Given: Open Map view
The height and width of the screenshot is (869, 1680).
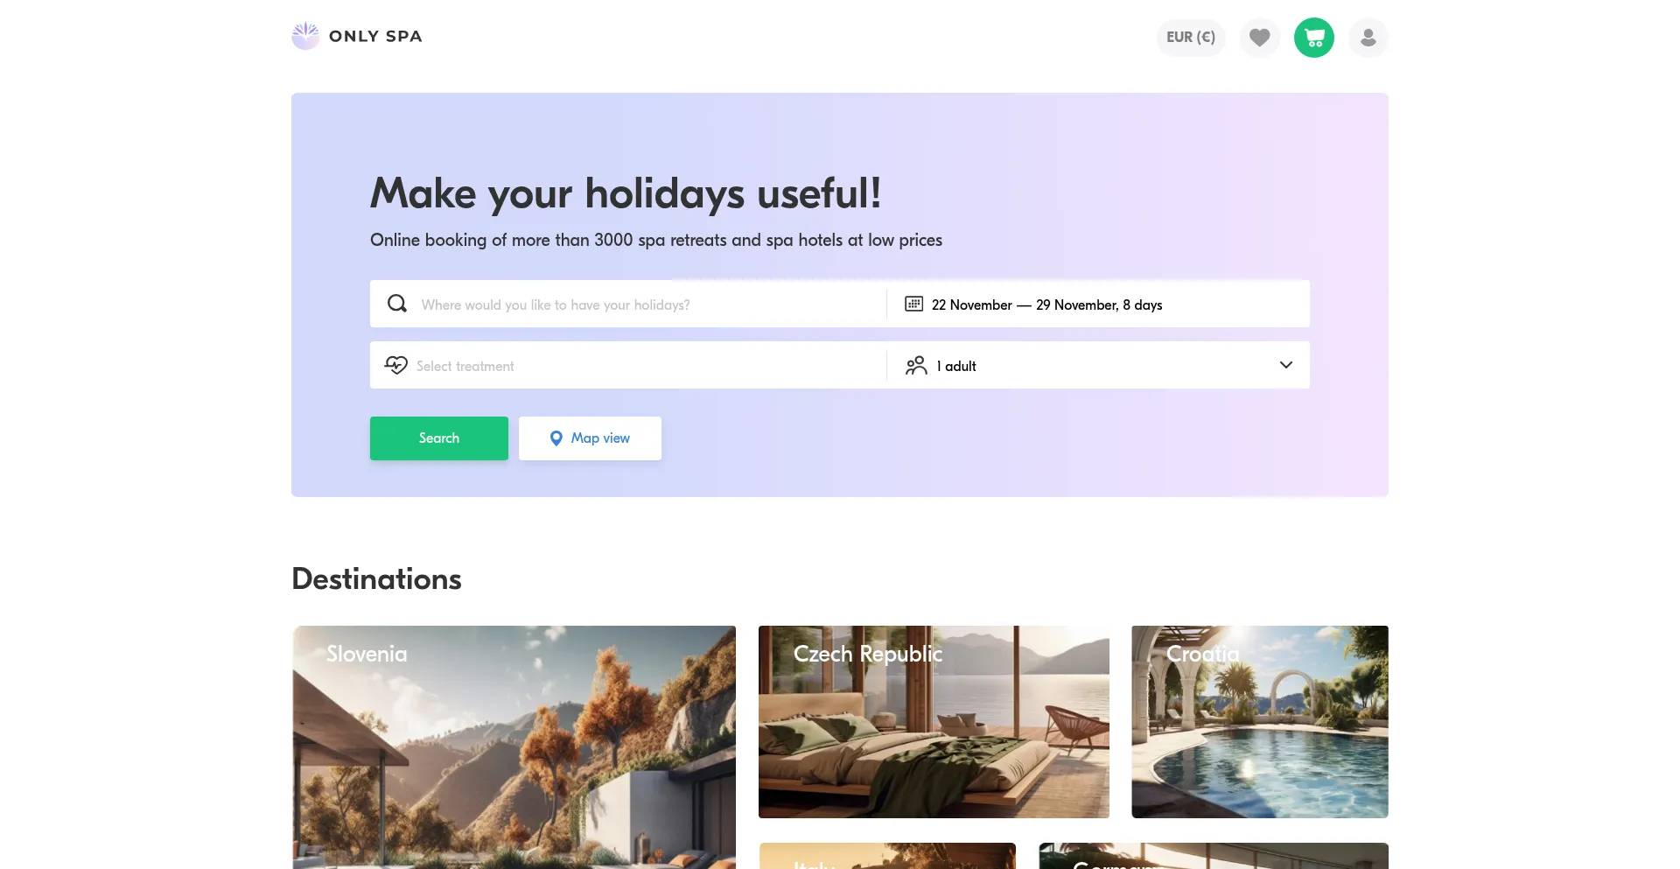Looking at the screenshot, I should tap(590, 438).
